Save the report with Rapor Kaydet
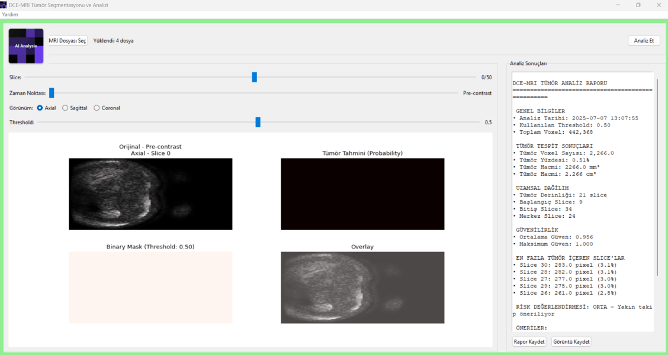668x355 pixels. tap(529, 342)
